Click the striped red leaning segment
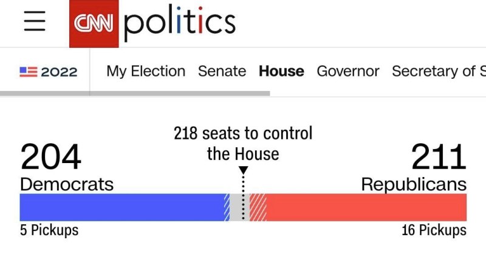Screen dimensions: 486x254 (x=258, y=207)
